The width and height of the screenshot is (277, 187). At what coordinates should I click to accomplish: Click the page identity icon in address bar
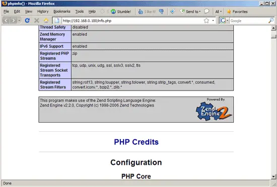[x=57, y=21]
